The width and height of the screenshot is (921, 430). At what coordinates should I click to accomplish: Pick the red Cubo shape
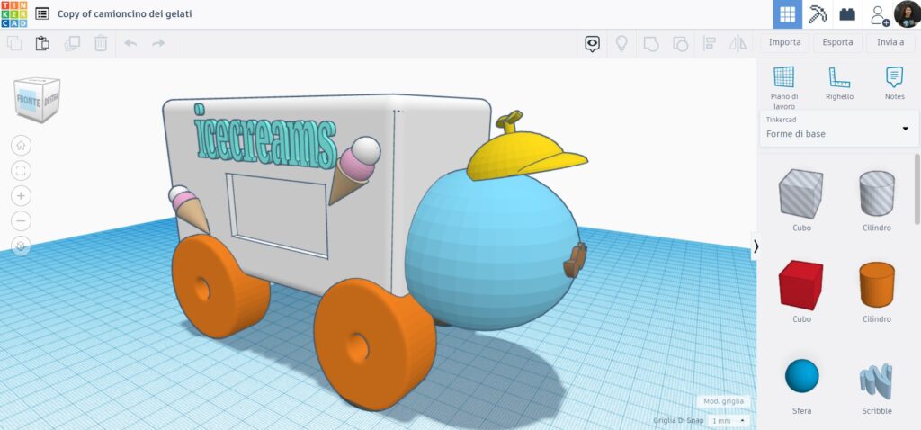800,286
